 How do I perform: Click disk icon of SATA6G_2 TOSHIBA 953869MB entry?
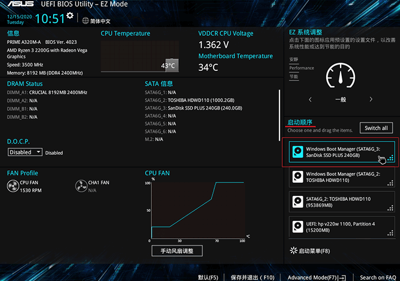pos(298,202)
